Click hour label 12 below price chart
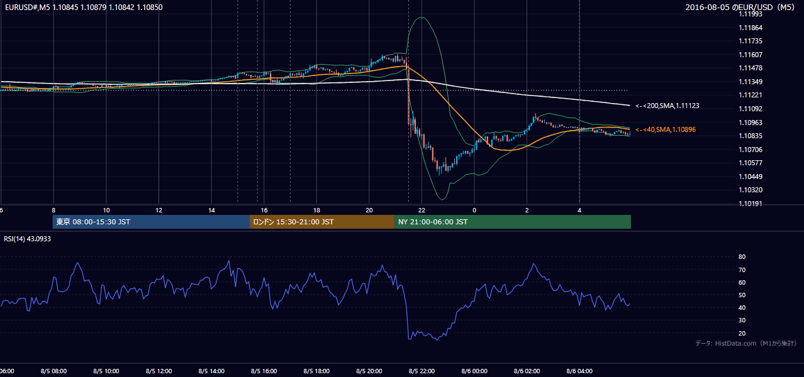The height and width of the screenshot is (377, 804). coord(159,210)
